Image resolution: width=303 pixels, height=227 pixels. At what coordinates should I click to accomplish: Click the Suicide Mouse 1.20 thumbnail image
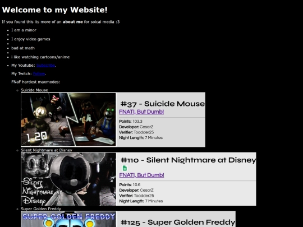pos(68,119)
